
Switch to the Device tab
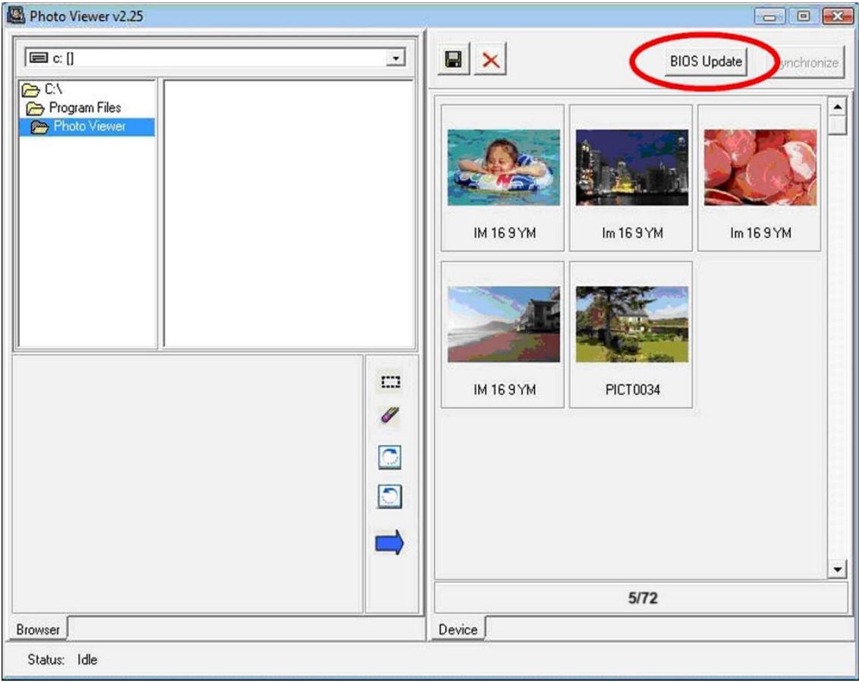coord(458,630)
